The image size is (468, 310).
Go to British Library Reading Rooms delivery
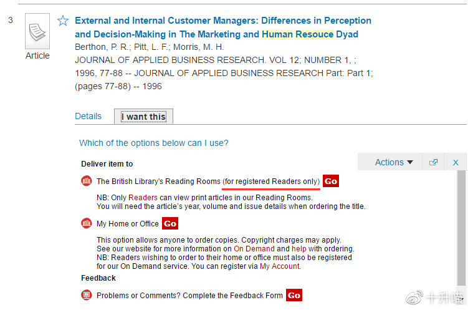point(331,182)
